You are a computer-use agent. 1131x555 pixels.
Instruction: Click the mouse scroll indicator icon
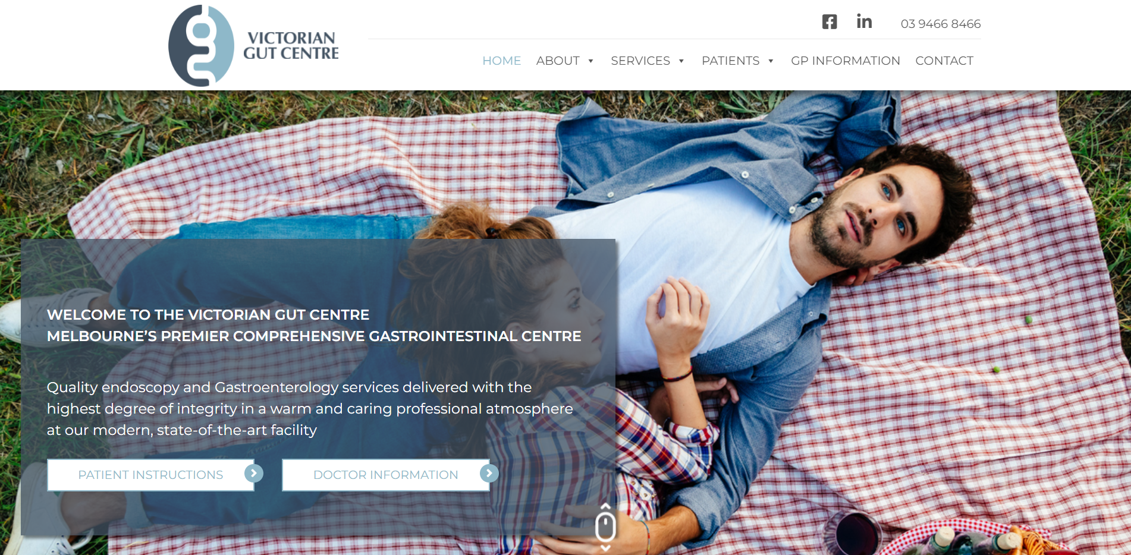(x=605, y=526)
